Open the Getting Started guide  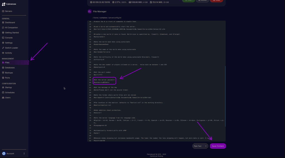pos(10,33)
